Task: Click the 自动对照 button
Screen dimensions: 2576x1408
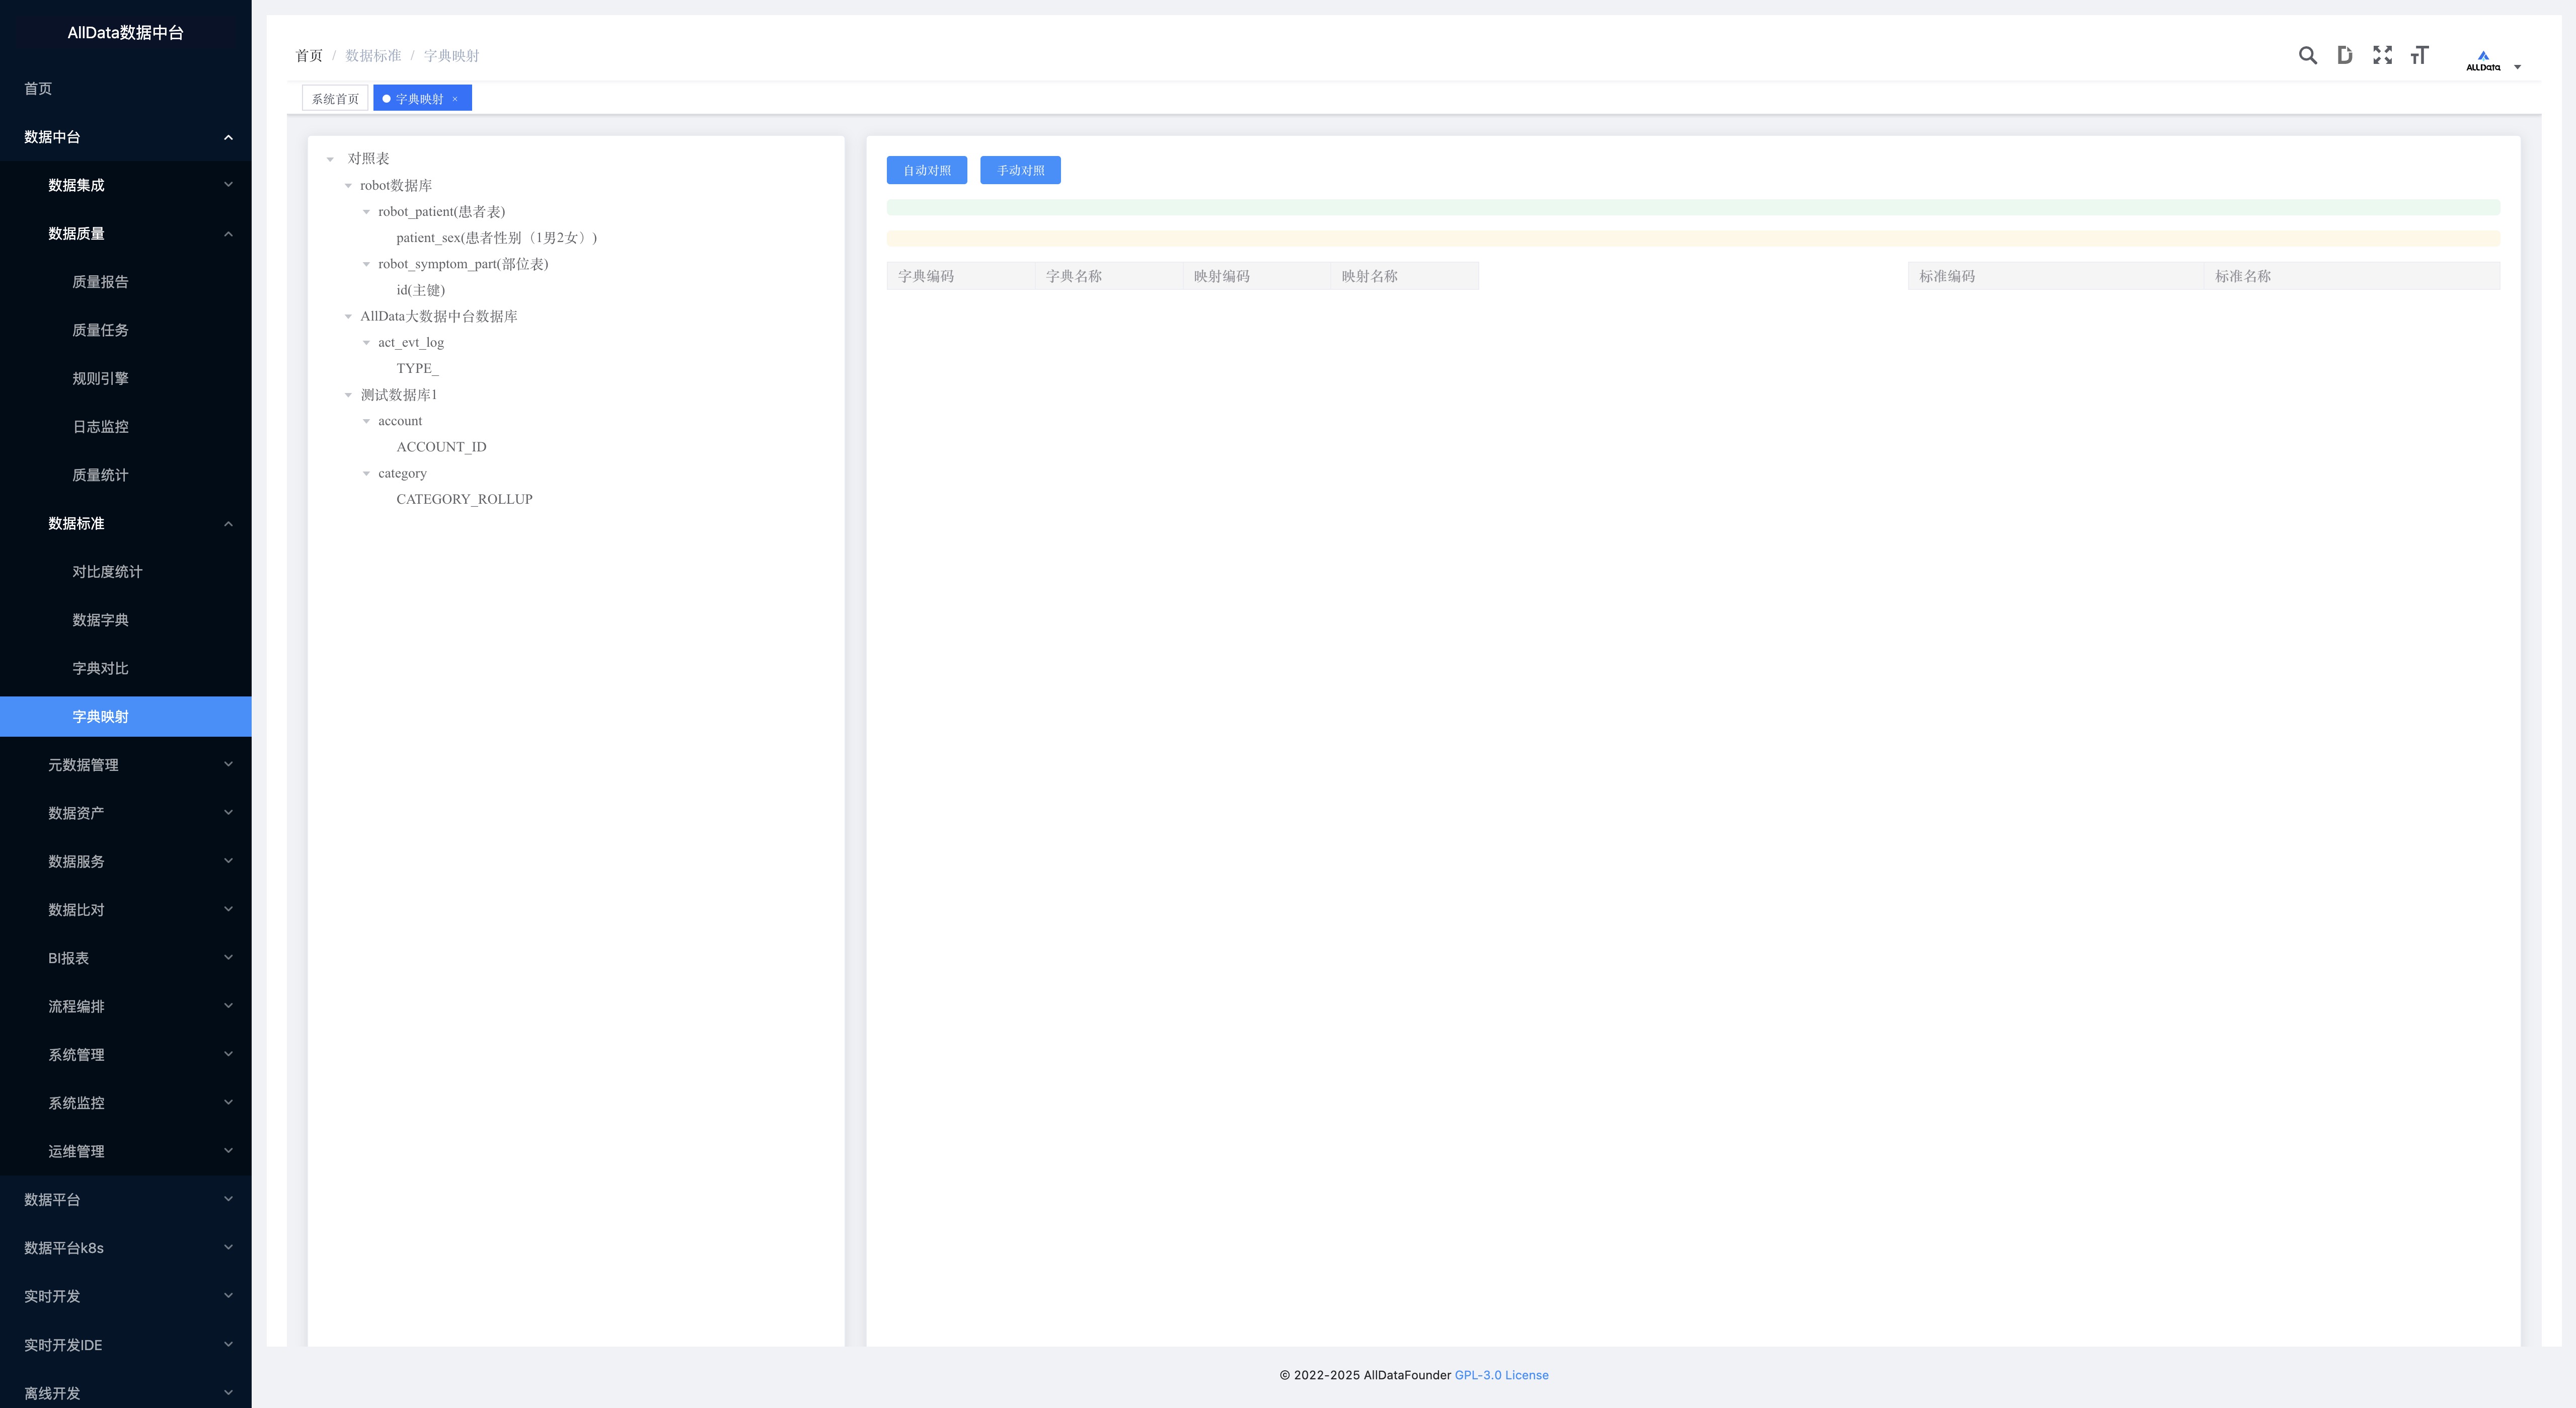Action: click(x=926, y=170)
